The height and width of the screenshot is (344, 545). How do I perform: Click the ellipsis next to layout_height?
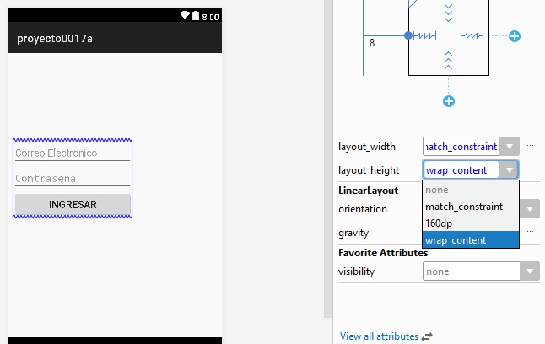pyautogui.click(x=530, y=169)
